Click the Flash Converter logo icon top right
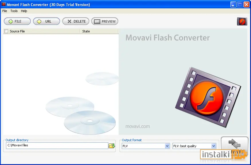This screenshot has width=251, height=165. (242, 22)
